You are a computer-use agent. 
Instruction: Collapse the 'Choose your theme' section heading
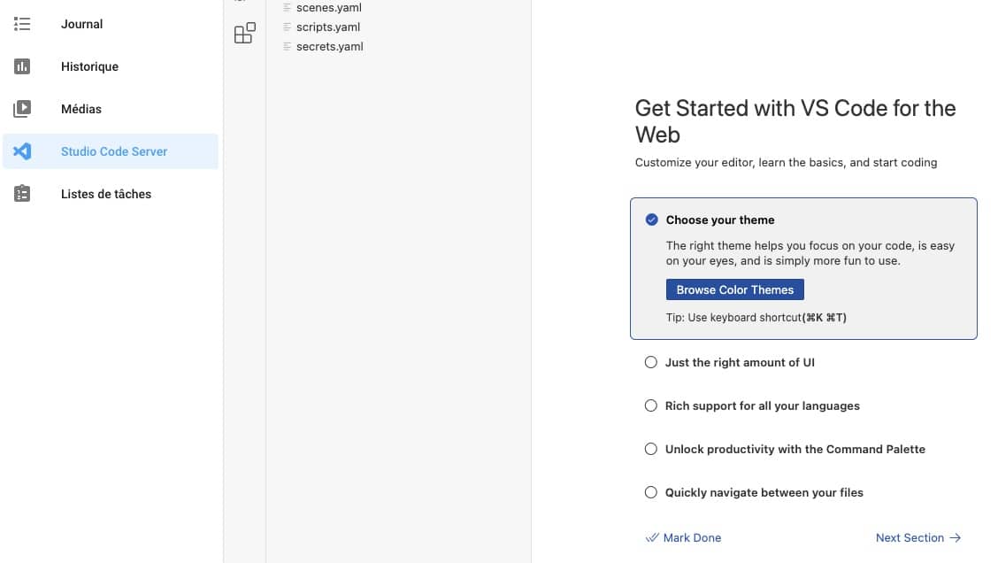point(720,220)
